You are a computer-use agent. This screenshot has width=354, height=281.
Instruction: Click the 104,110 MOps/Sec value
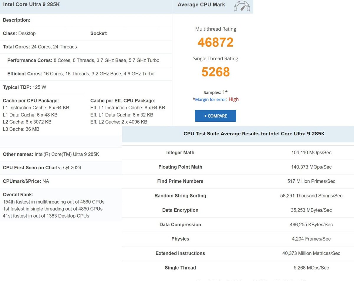point(311,152)
